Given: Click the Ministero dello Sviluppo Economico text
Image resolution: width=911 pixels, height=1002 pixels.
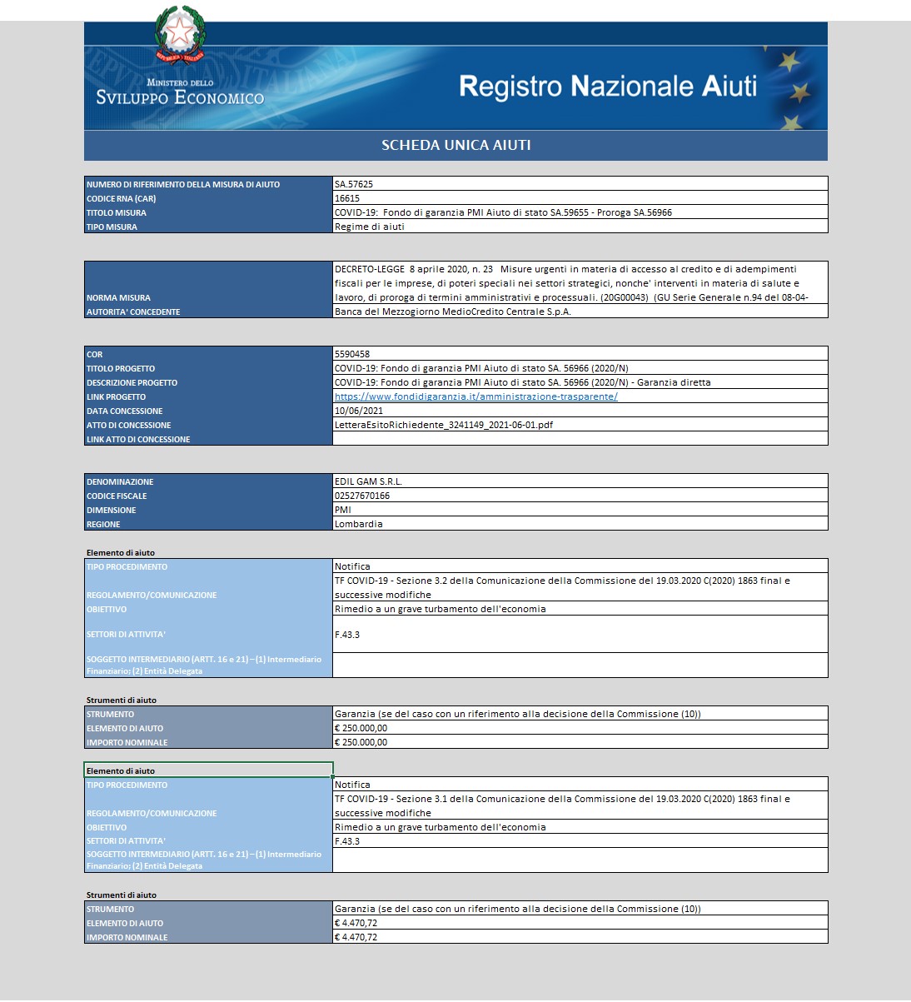Looking at the screenshot, I should coord(180,92).
